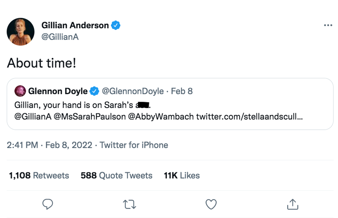This screenshot has width=338, height=218.
Task: Click the Twitter for iPhone source link
Action: click(x=134, y=145)
